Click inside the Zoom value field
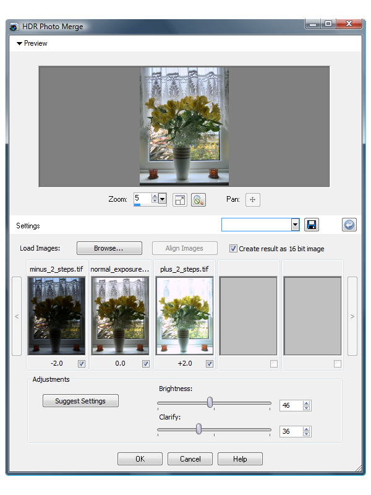The image size is (371, 495). (143, 199)
